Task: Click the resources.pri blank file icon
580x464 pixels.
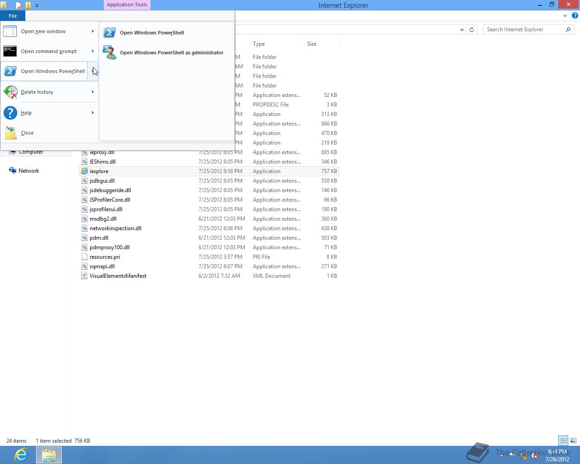Action: click(84, 257)
